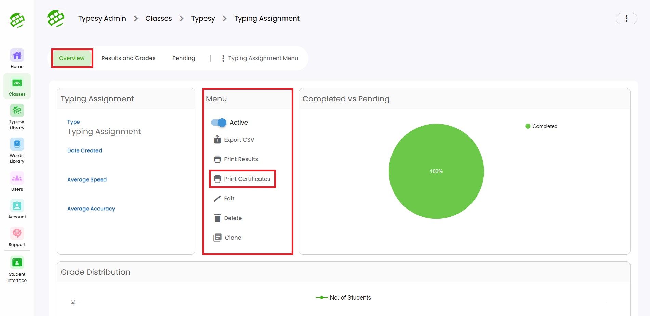The image size is (650, 316).
Task: Click the green 100% pie chart slice
Action: point(436,171)
